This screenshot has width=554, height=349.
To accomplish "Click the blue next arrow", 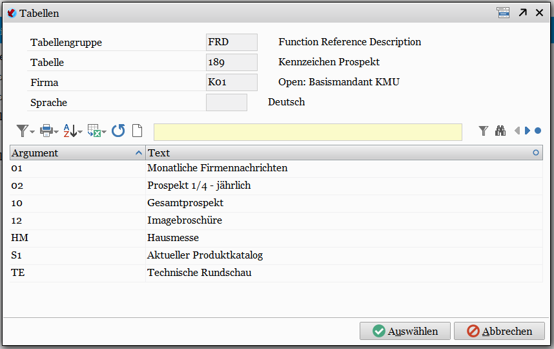I will click(x=528, y=131).
